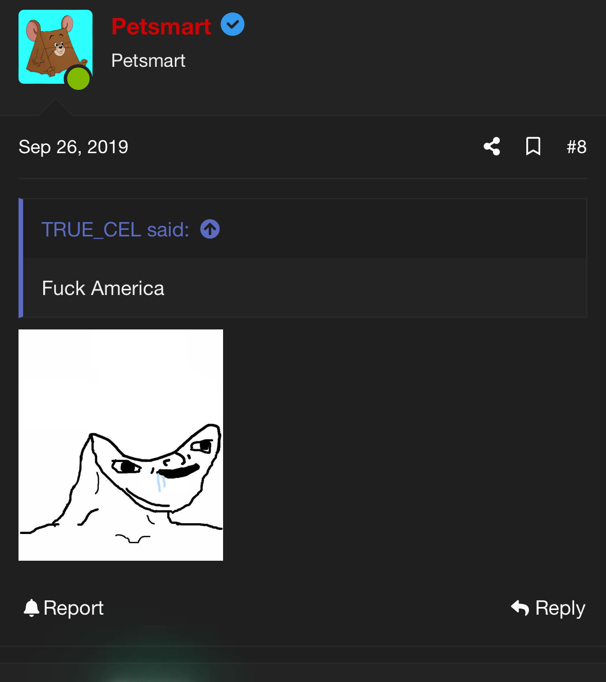606x682 pixels.
Task: Open the #8 post permalink
Action: 576,147
